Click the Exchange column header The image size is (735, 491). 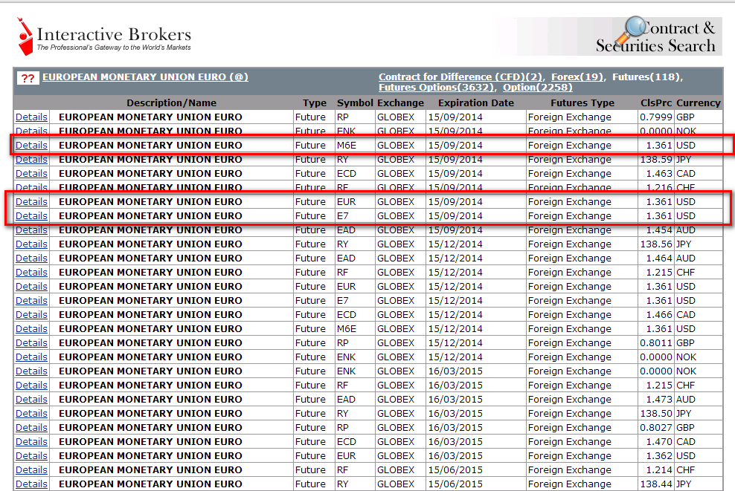coord(400,103)
